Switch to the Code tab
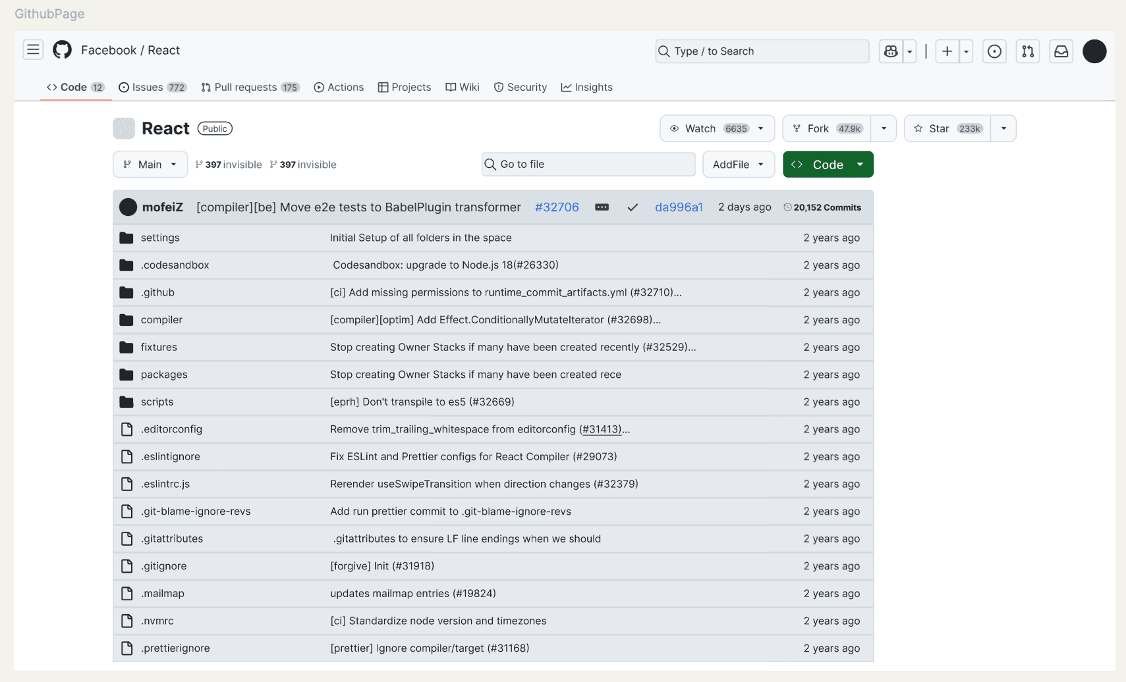This screenshot has width=1126, height=682. tap(75, 87)
